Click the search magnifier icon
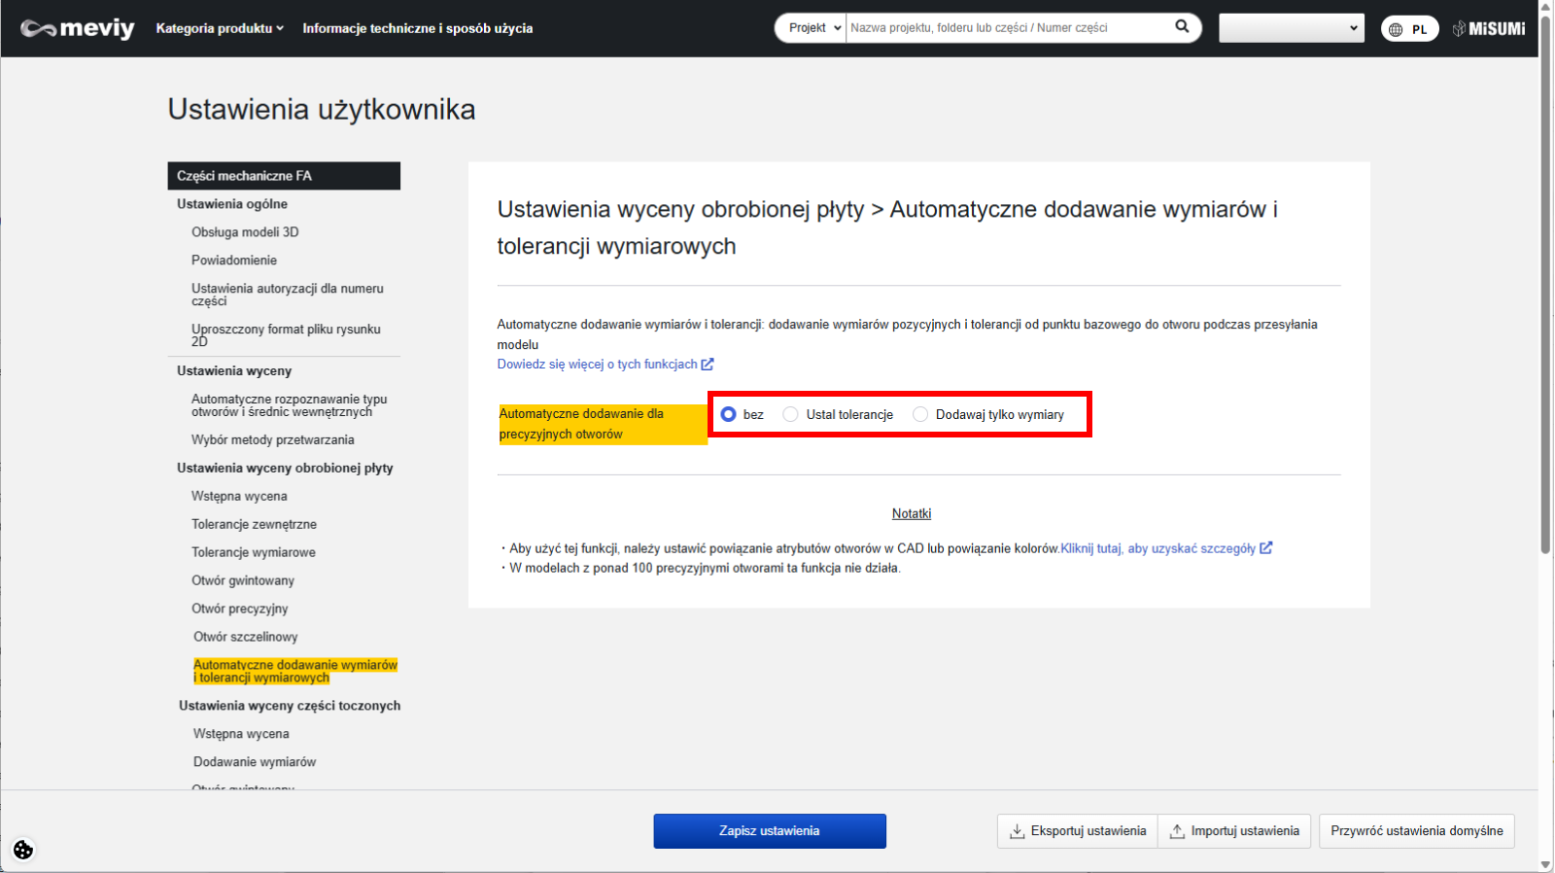 [1182, 27]
